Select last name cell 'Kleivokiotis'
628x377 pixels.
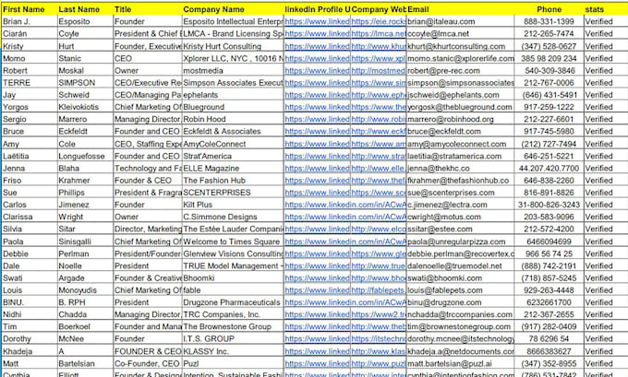pyautogui.click(x=85, y=107)
